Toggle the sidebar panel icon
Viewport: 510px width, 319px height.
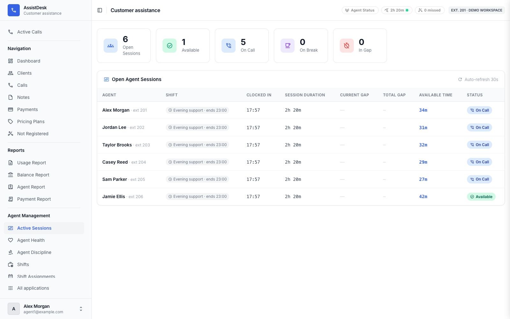coord(100,10)
